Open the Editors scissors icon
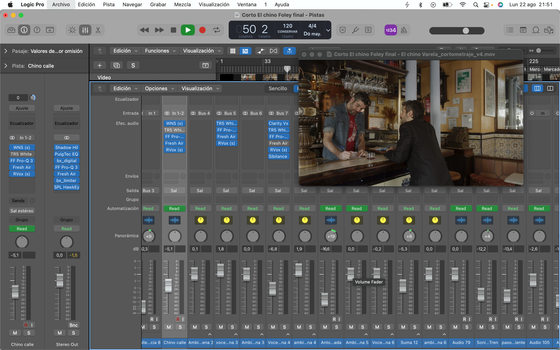The height and width of the screenshot is (350, 560). (x=98, y=30)
